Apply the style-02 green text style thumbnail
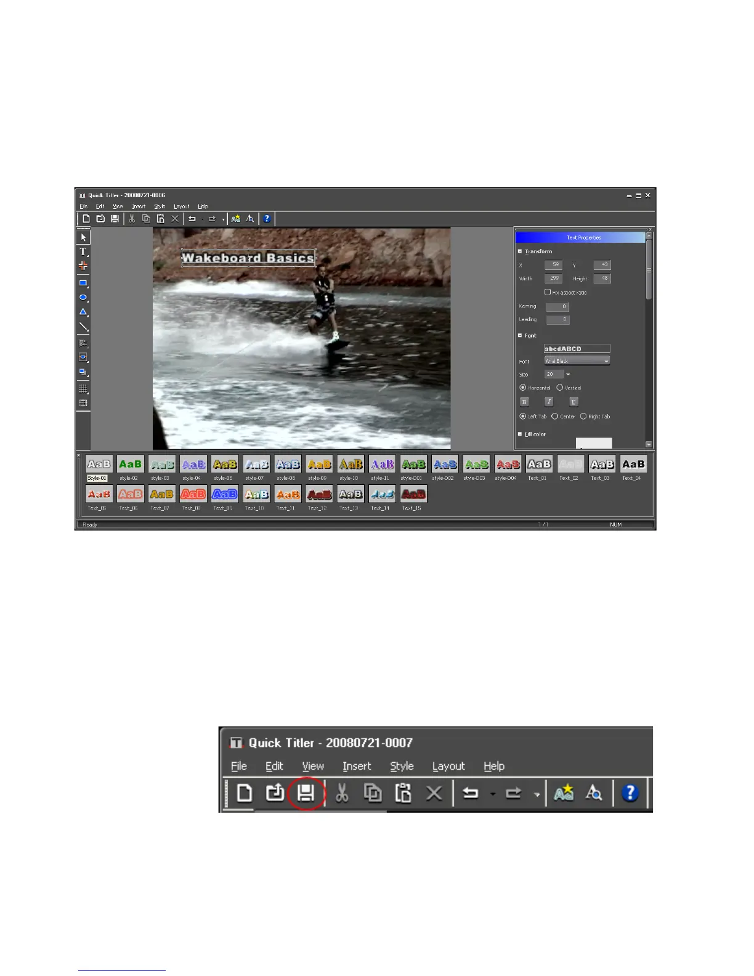754x976 pixels. (130, 465)
